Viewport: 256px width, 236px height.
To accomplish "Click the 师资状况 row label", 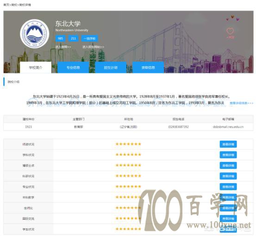I will (x=28, y=144).
